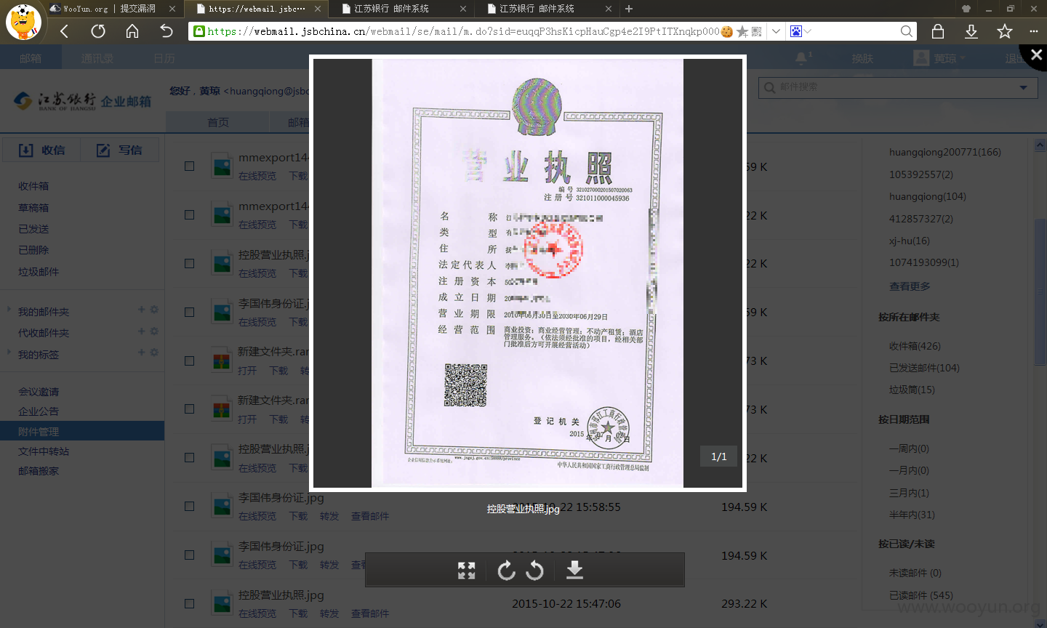This screenshot has width=1047, height=628.
Task: Filter attachments by 收件箱(426)
Action: (x=915, y=346)
